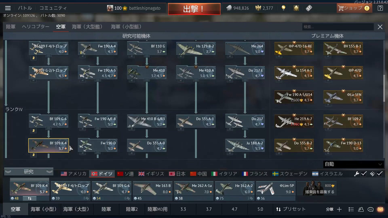Image resolution: width=388 pixels, height=218 pixels.
Task: Click the 検索 search field
Action: (338, 27)
